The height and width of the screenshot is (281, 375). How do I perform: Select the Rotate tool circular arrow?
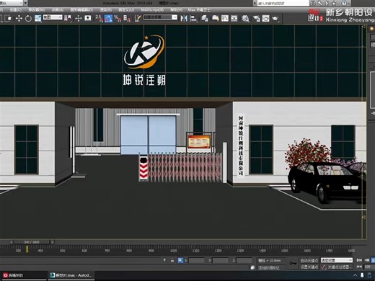point(28,19)
